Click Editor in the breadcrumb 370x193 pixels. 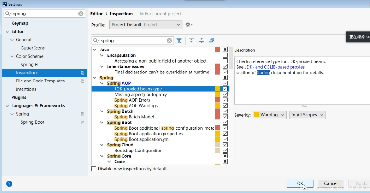97,14
